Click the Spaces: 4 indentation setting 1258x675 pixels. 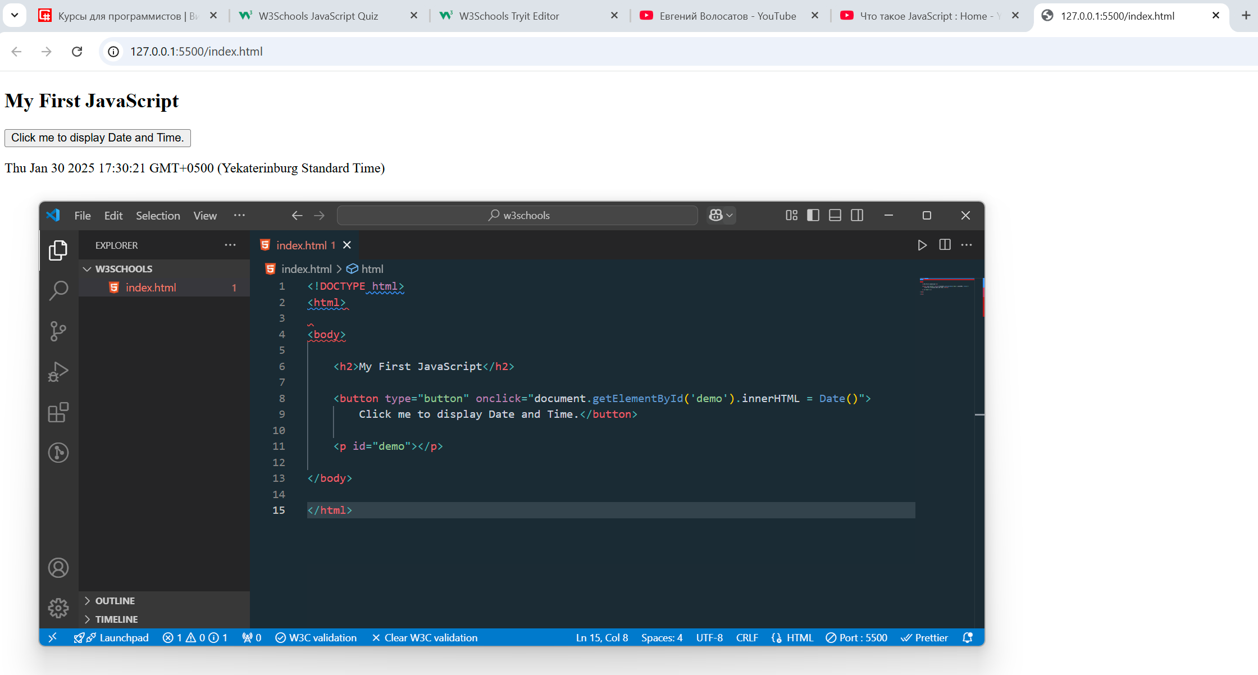[662, 637]
